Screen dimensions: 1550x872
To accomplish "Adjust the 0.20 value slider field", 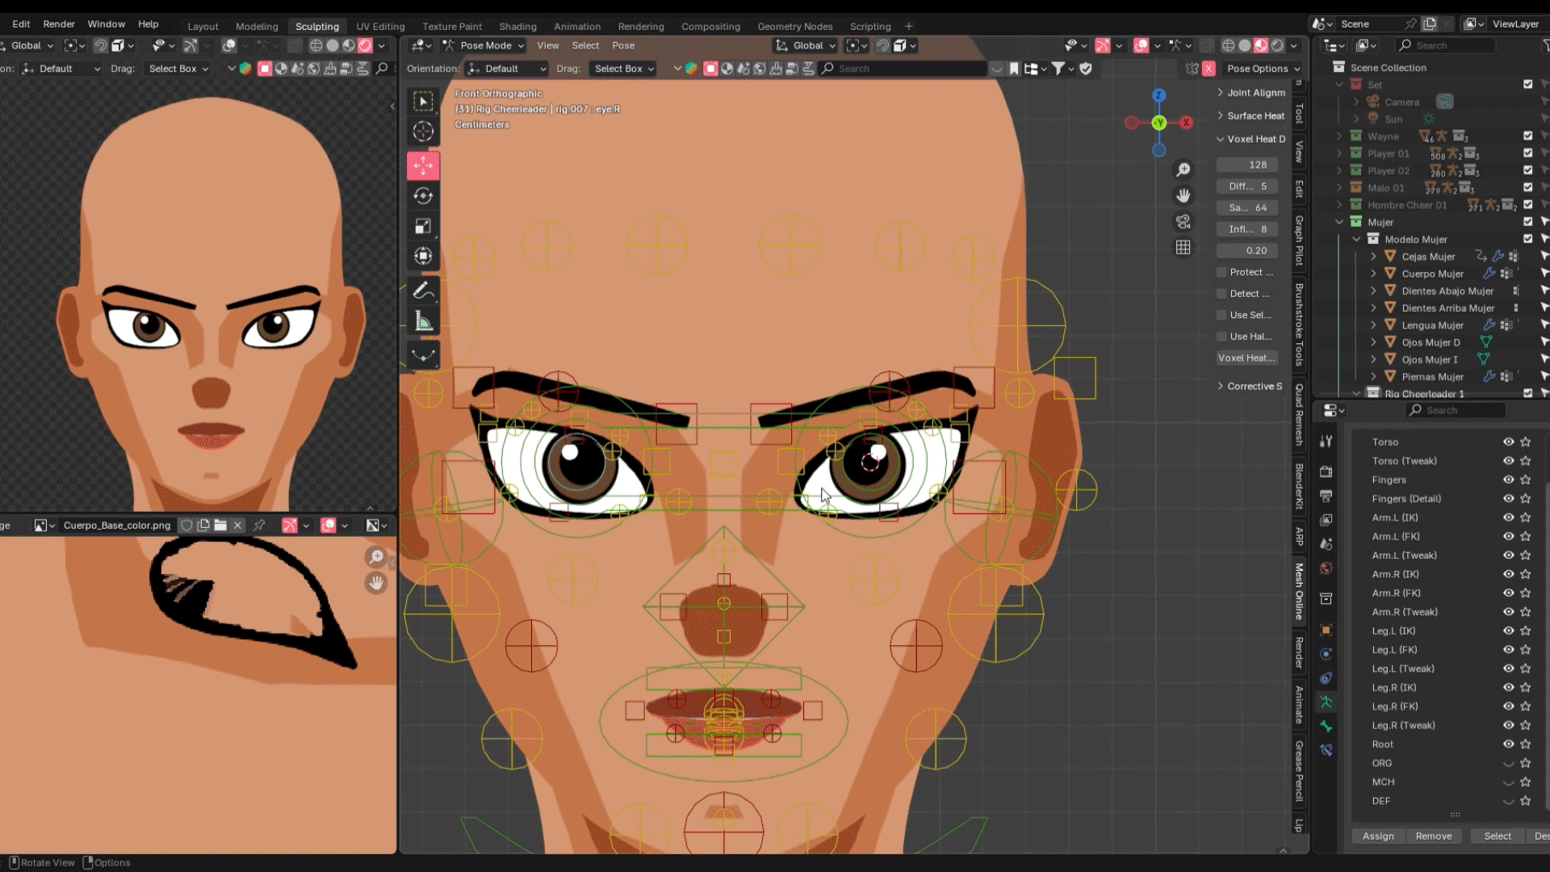I will click(1247, 250).
